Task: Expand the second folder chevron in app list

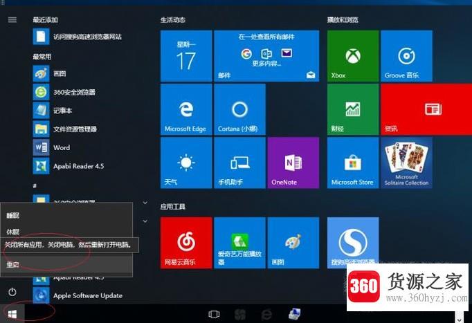Action: (x=145, y=221)
